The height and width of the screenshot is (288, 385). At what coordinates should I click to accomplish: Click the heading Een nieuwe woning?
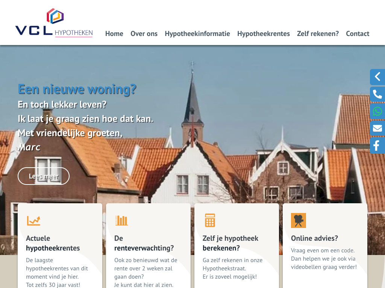click(x=77, y=89)
